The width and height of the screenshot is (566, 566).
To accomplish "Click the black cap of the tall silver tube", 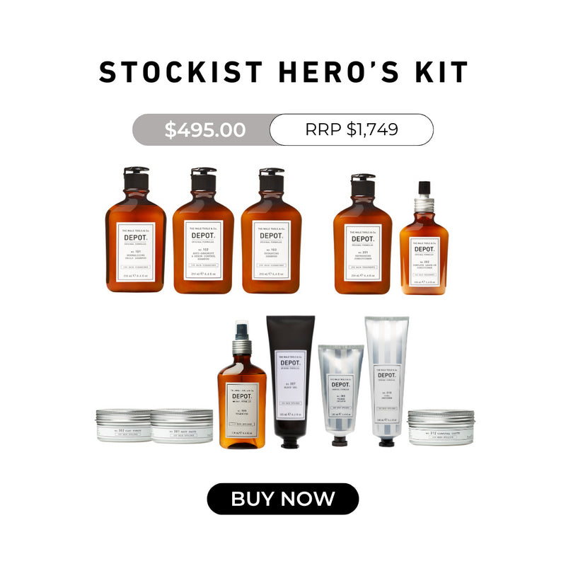I will (386, 441).
